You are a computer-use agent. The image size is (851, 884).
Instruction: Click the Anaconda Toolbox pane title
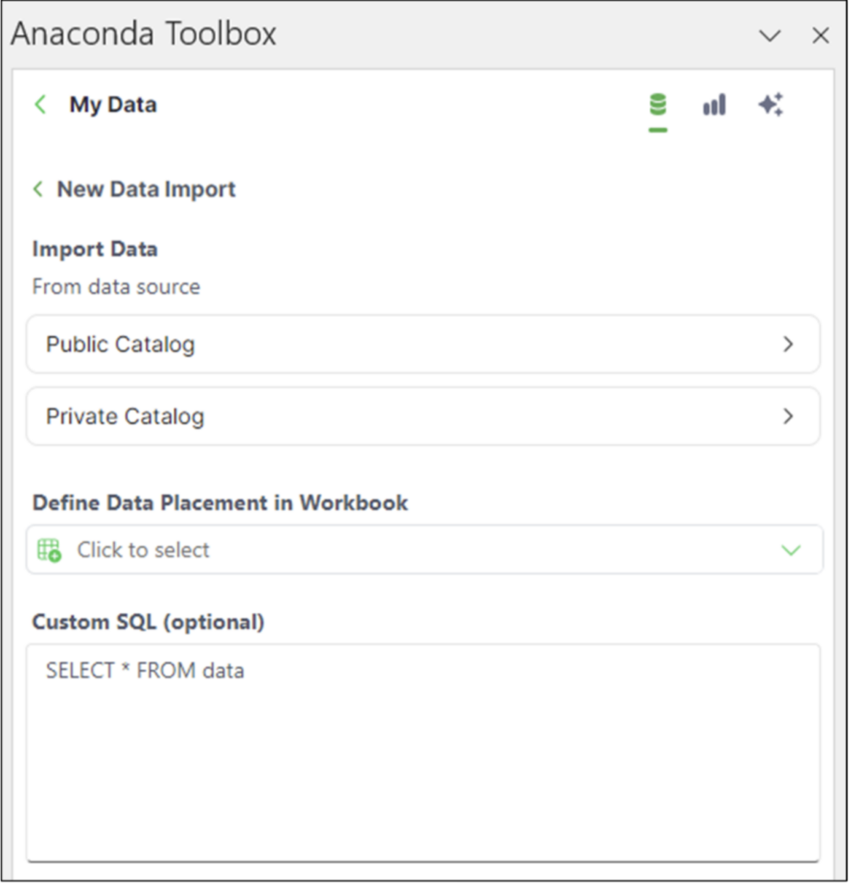pyautogui.click(x=143, y=35)
